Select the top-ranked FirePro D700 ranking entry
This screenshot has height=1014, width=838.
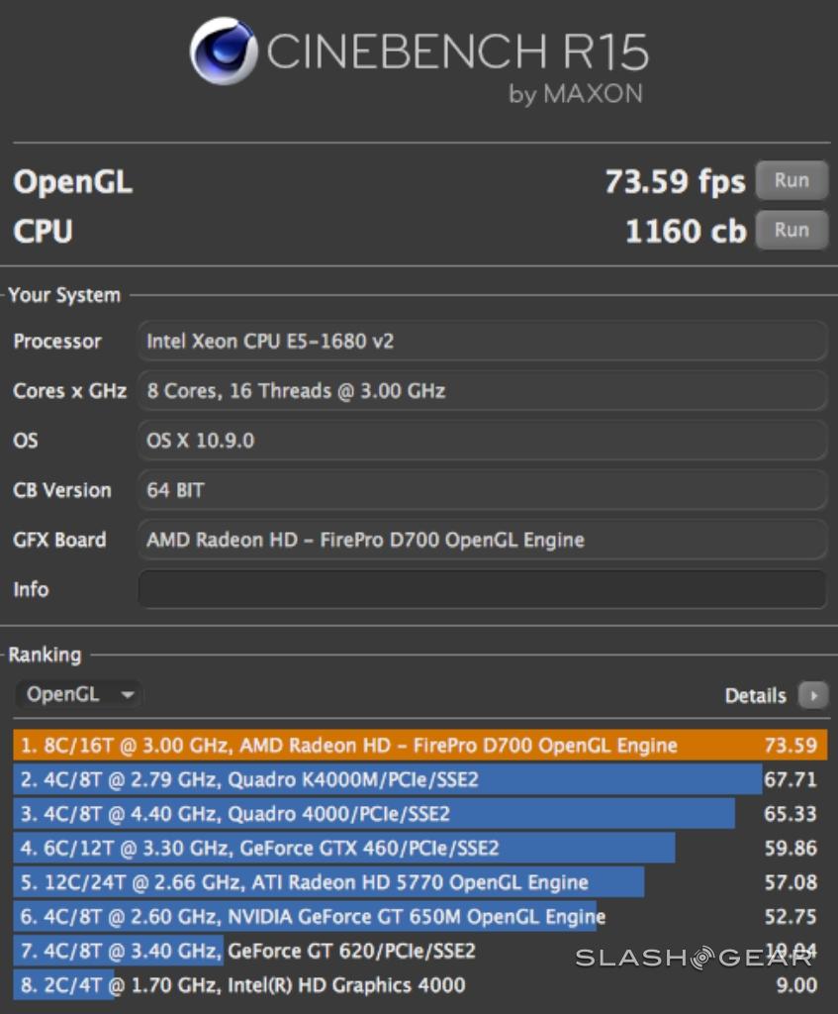pos(419,746)
